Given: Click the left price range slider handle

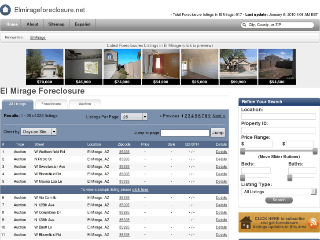Looking at the screenshot, I should click(243, 151).
